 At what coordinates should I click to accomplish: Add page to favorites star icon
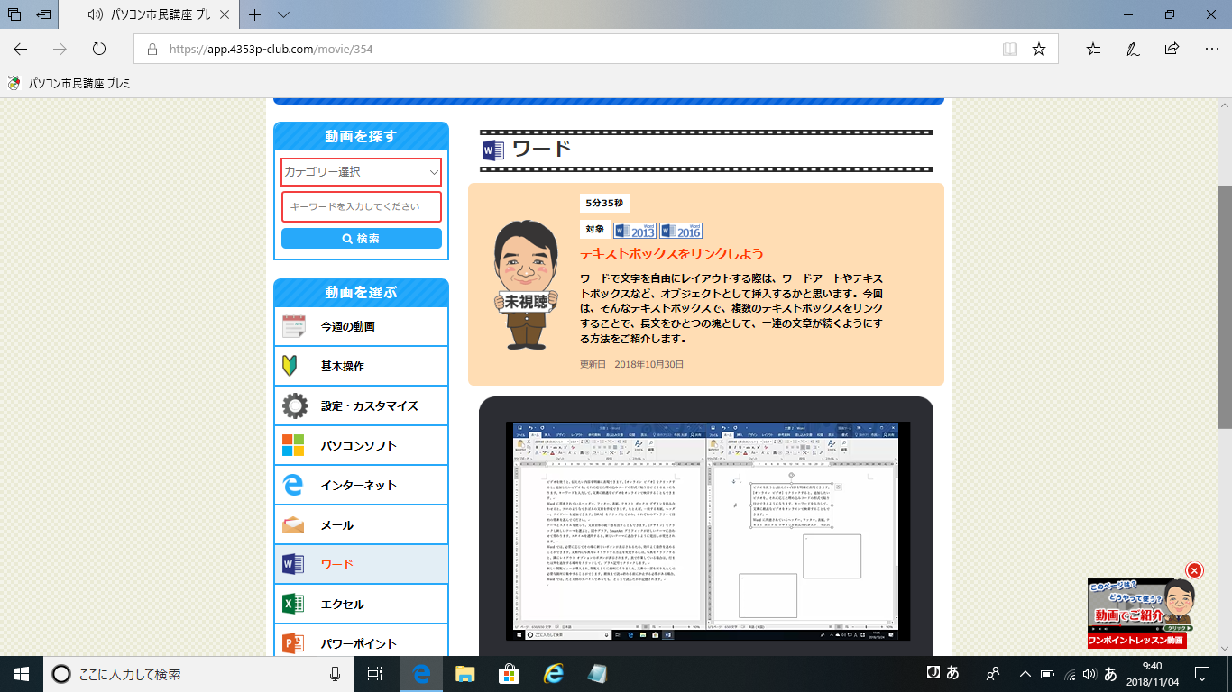1039,50
